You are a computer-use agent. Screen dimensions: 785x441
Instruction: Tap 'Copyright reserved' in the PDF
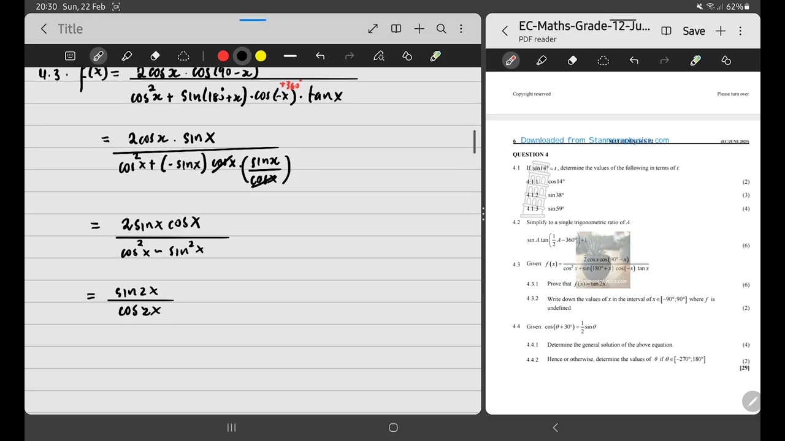[x=532, y=94]
